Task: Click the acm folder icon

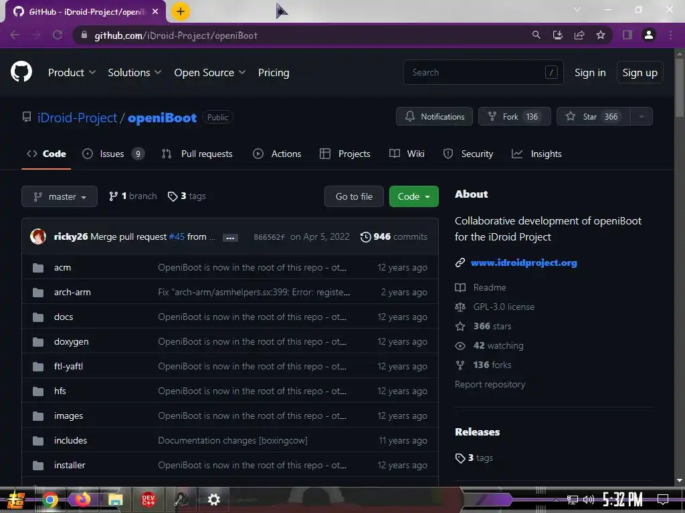Action: [38, 267]
